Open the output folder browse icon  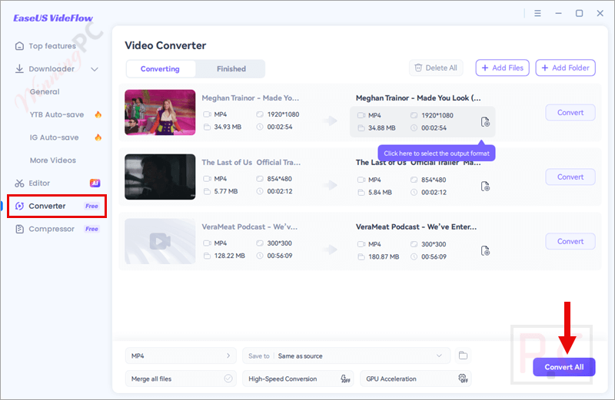(464, 355)
